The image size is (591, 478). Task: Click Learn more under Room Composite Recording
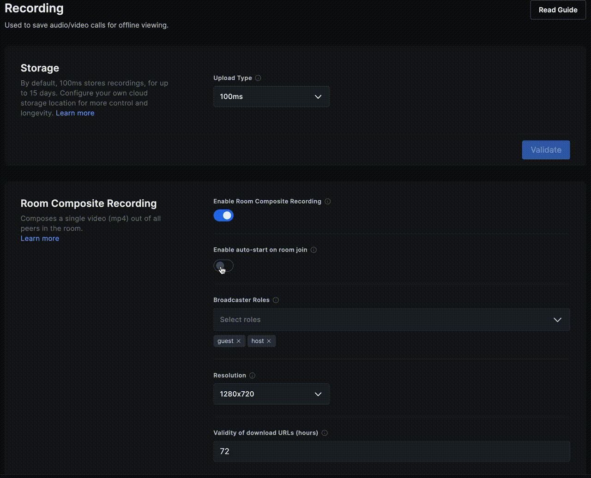coord(40,238)
